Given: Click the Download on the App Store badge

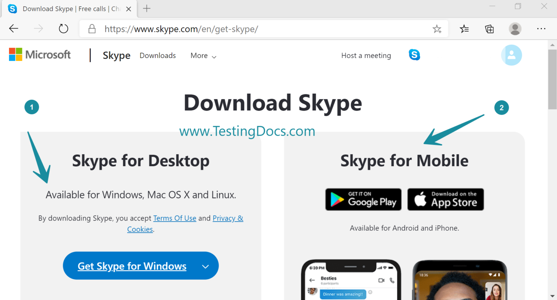Looking at the screenshot, I should (x=445, y=199).
